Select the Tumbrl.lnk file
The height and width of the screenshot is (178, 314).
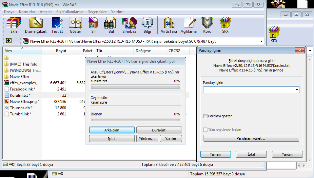[x=18, y=114]
